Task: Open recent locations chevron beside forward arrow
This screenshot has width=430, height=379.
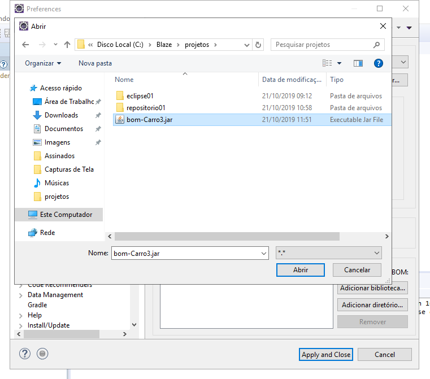Action: pos(56,45)
